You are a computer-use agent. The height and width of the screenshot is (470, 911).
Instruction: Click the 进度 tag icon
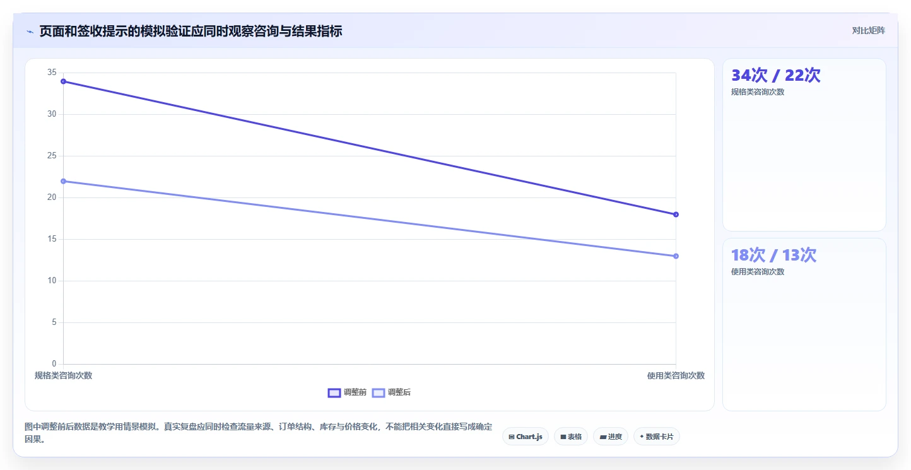(602, 437)
